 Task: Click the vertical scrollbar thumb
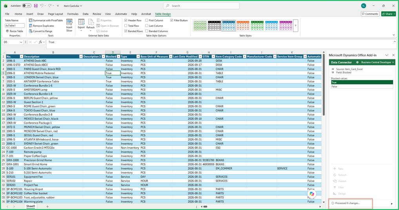coord(324,85)
